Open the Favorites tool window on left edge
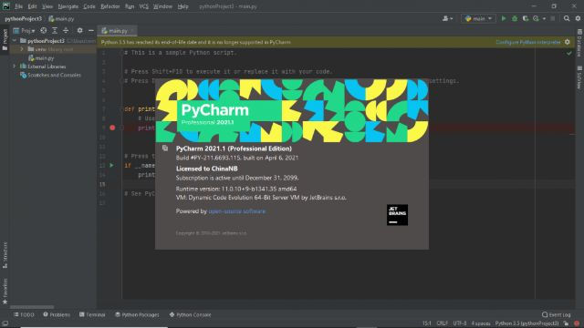 click(x=5, y=292)
